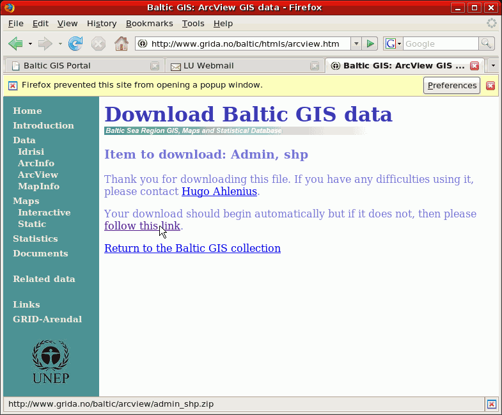The height and width of the screenshot is (415, 502).
Task: Click the green Go arrow beside URL
Action: 370,43
